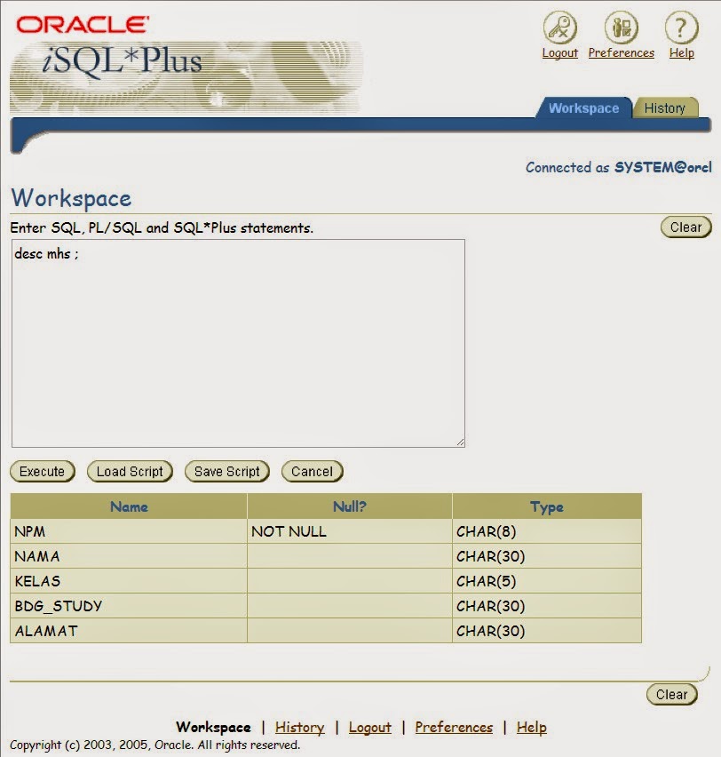Select the NOT NULL cell
This screenshot has height=757, width=721.
(349, 531)
